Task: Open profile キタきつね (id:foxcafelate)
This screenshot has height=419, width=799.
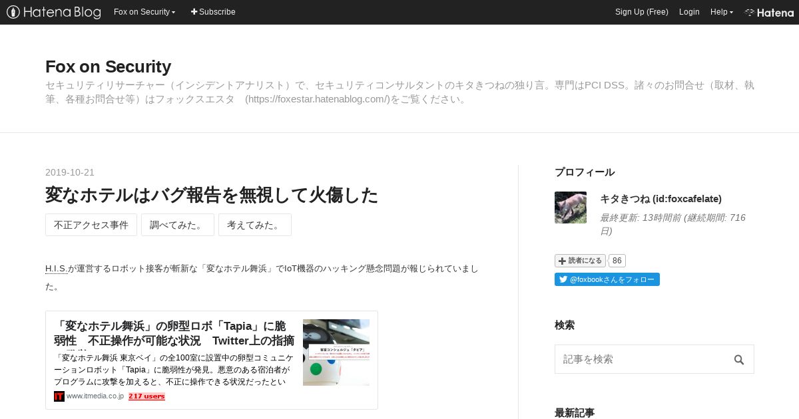Action: pos(661,199)
